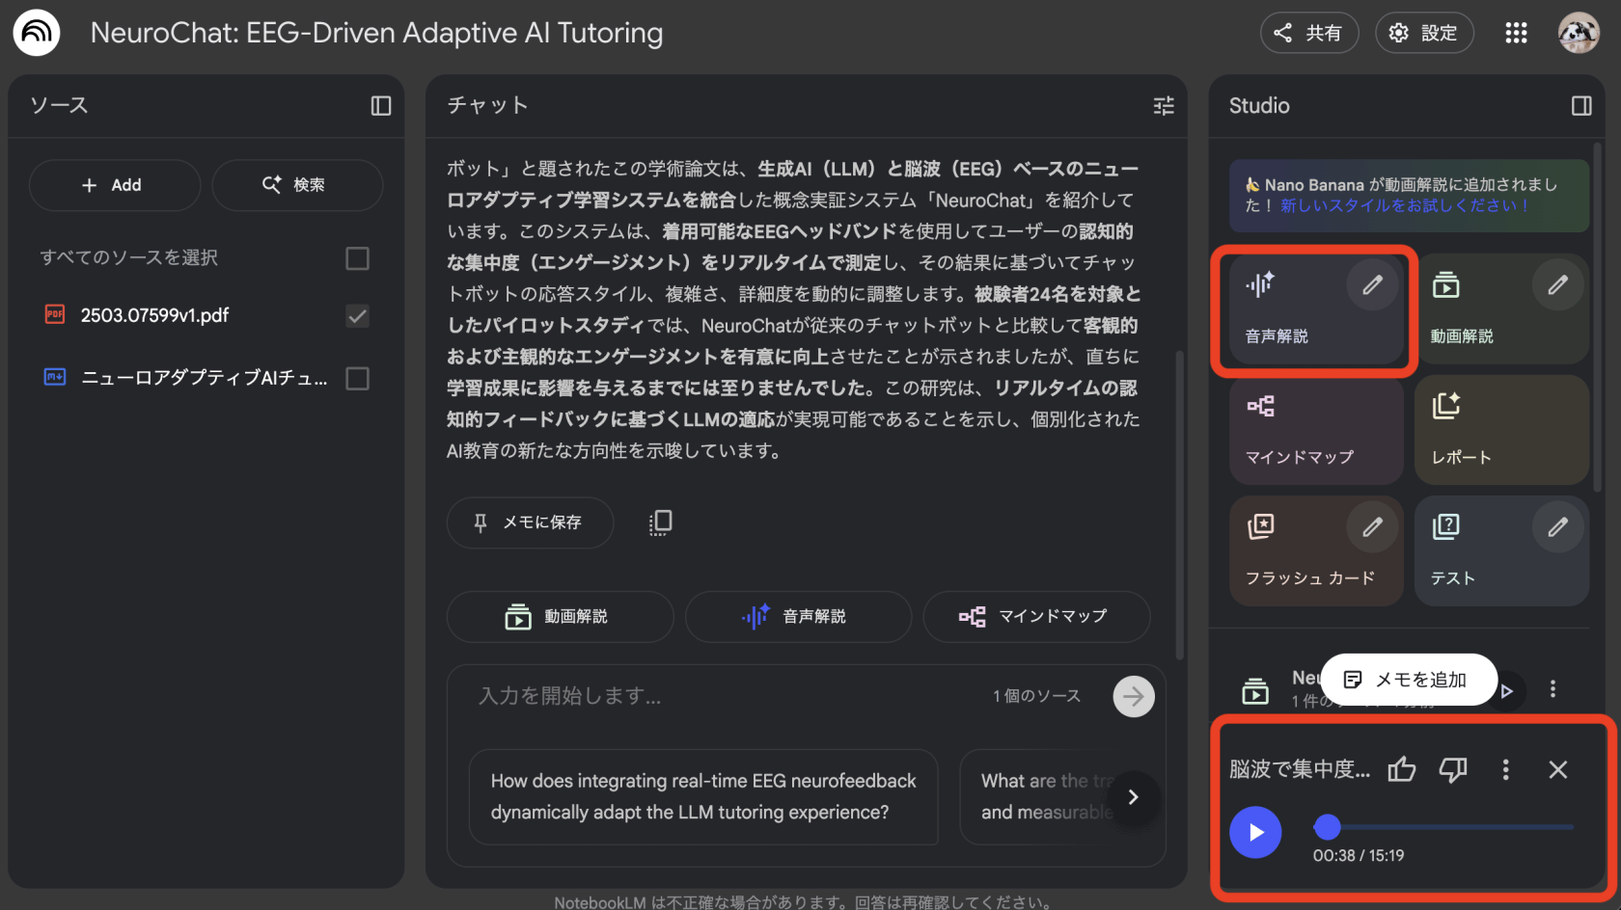
Task: Thumbs down the audio overview
Action: point(1452,769)
